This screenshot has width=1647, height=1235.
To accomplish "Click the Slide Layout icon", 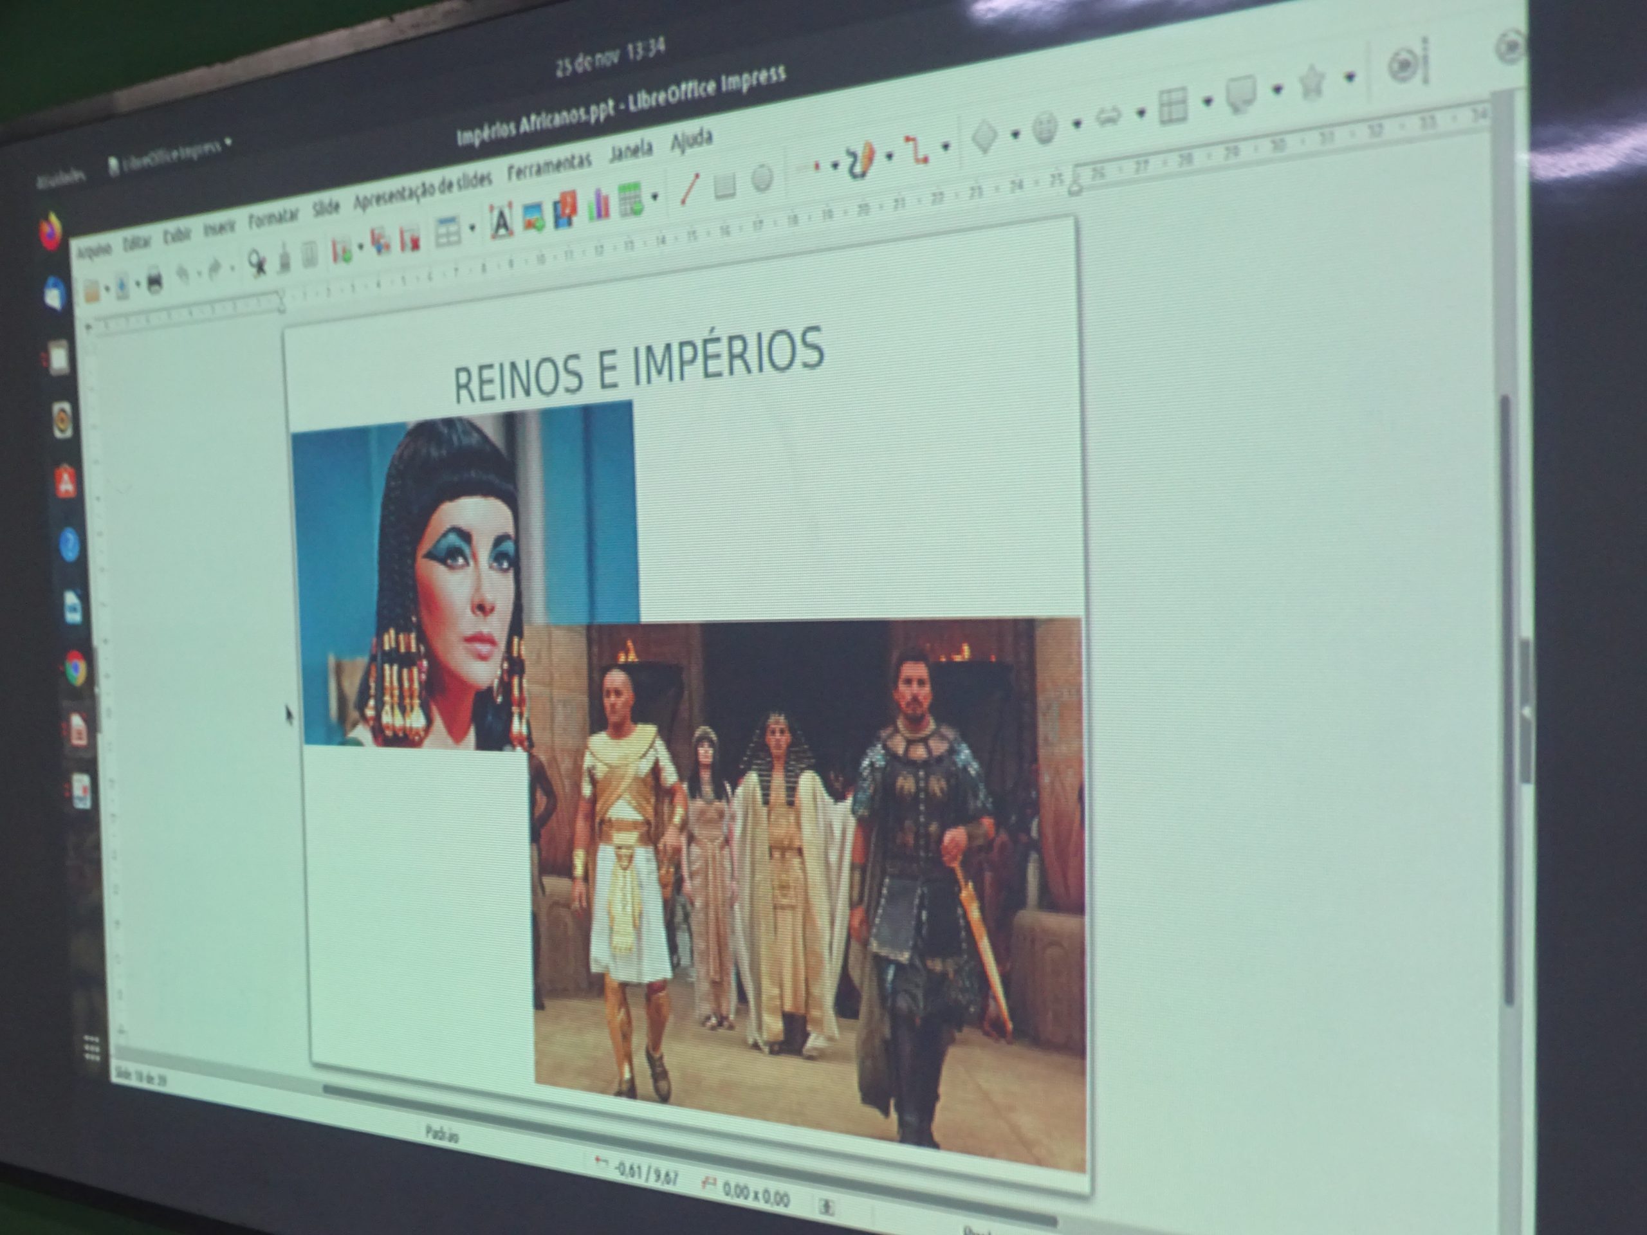I will pyautogui.click(x=448, y=231).
